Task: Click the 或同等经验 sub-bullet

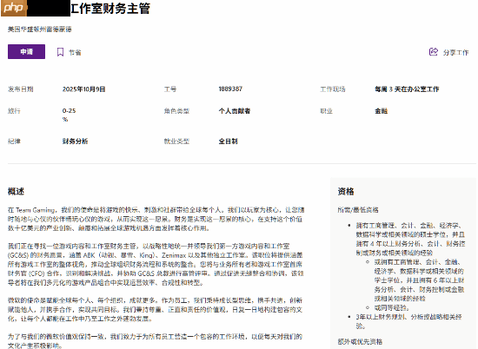Action: [x=392, y=307]
